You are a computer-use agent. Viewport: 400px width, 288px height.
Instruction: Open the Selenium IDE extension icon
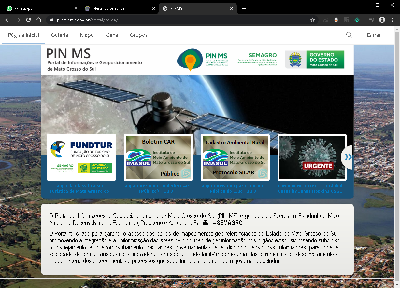point(347,20)
